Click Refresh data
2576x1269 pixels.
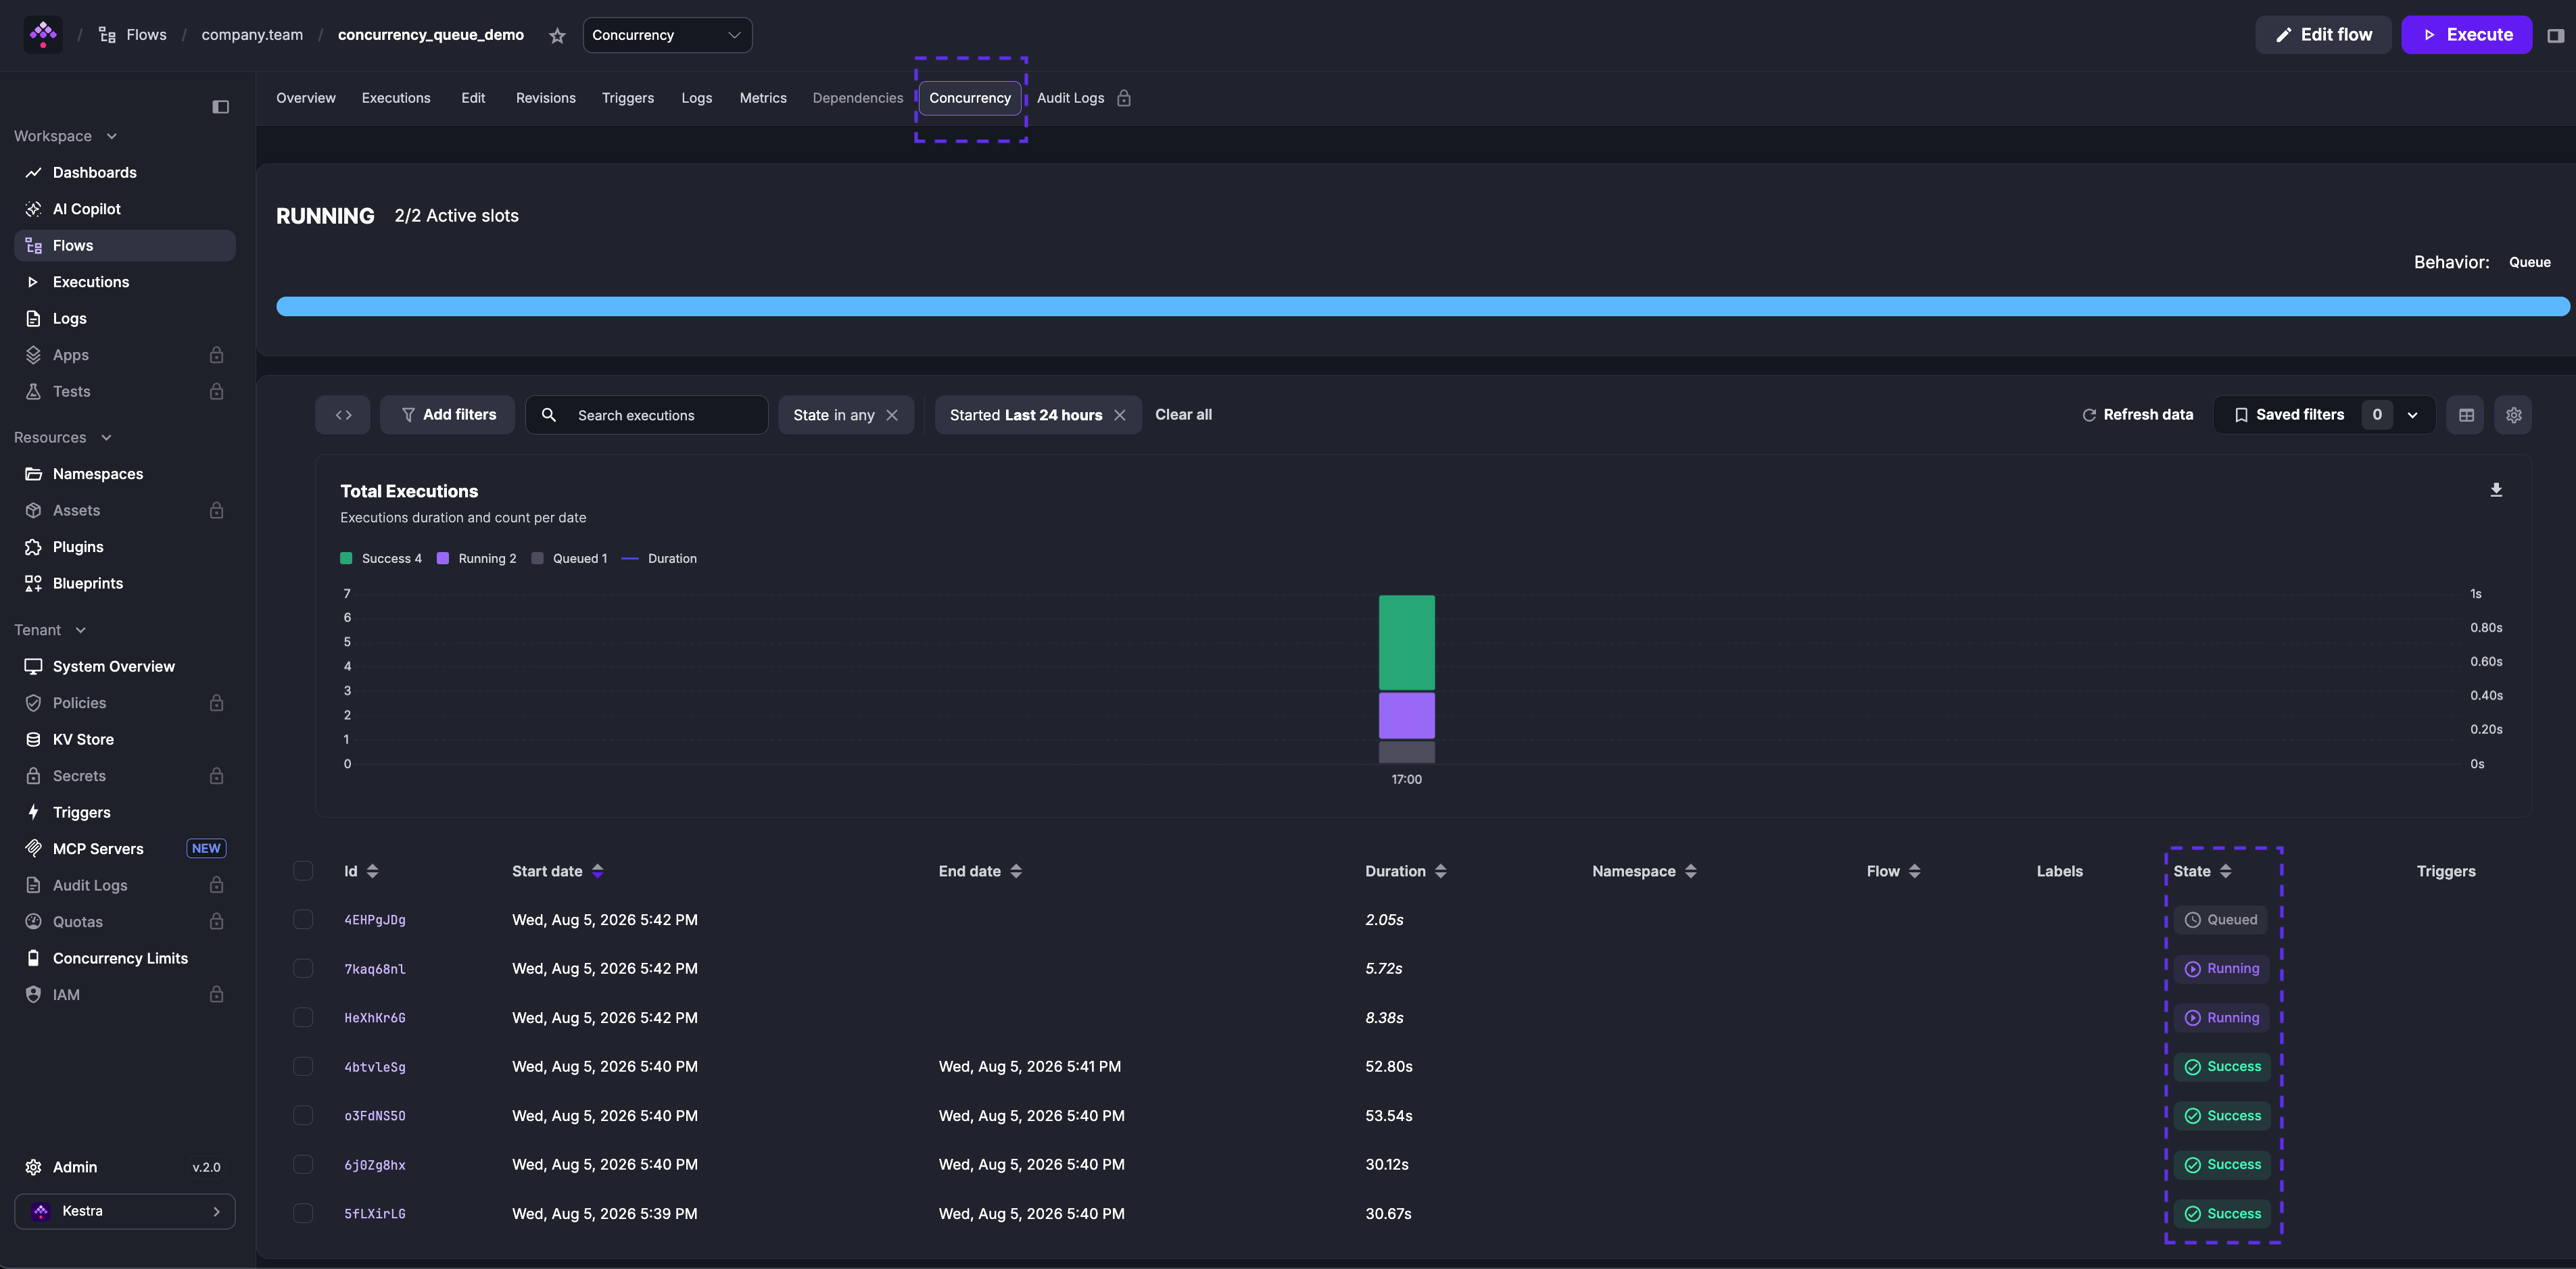pos(2137,415)
